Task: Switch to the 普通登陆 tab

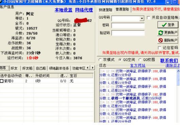Action: (x=122, y=10)
